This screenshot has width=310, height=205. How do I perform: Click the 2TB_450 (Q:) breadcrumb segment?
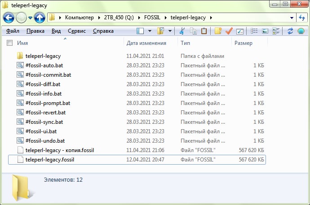(x=119, y=17)
